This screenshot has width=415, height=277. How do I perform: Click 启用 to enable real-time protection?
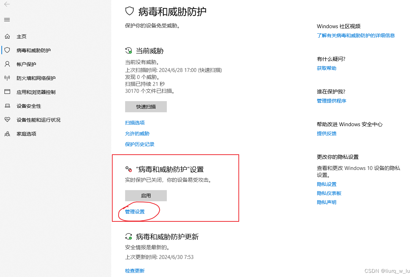[146, 196]
